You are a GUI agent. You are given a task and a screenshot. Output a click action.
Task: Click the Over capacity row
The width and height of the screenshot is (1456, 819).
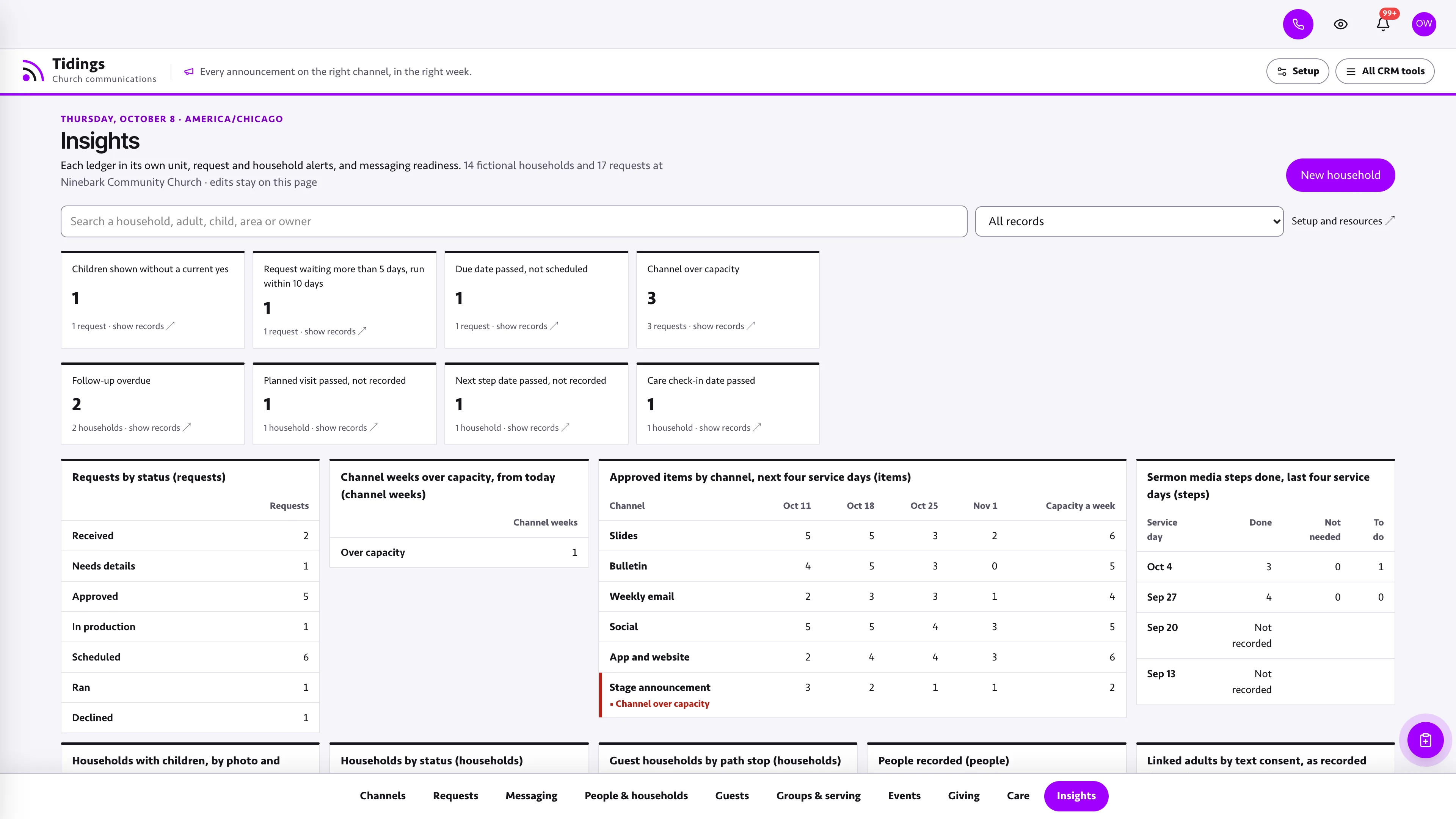click(x=459, y=552)
